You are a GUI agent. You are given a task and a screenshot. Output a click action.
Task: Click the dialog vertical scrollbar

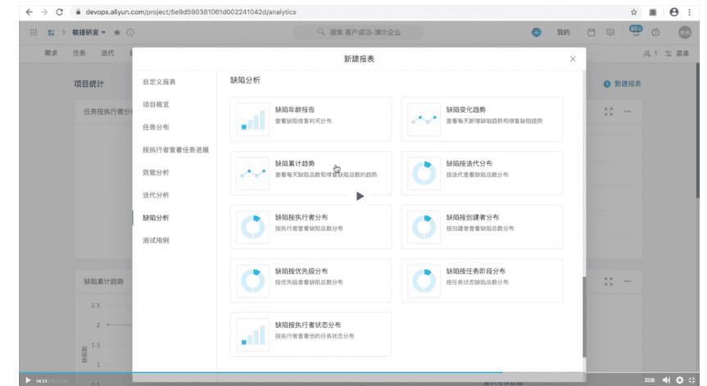(584, 317)
